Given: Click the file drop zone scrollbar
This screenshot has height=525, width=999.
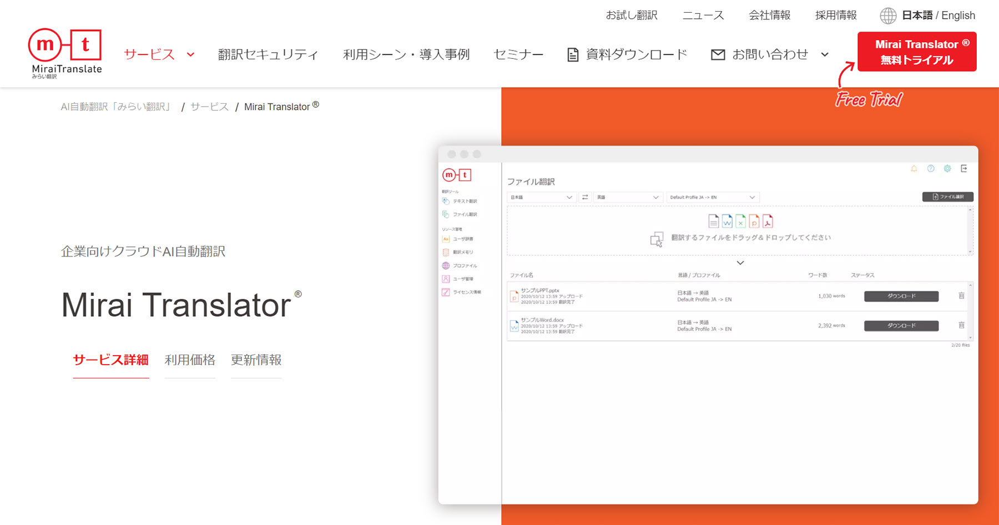Looking at the screenshot, I should pos(970,231).
